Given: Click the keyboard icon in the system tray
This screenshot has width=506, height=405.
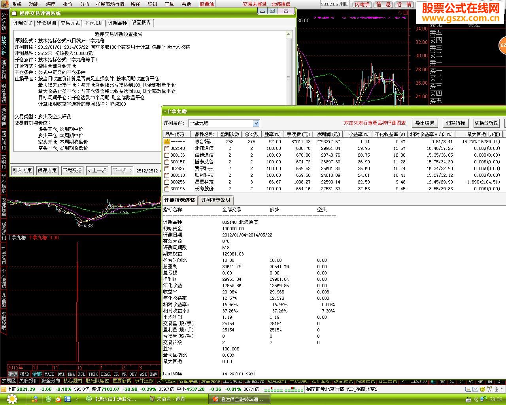Looking at the screenshot, I should tap(468, 399).
